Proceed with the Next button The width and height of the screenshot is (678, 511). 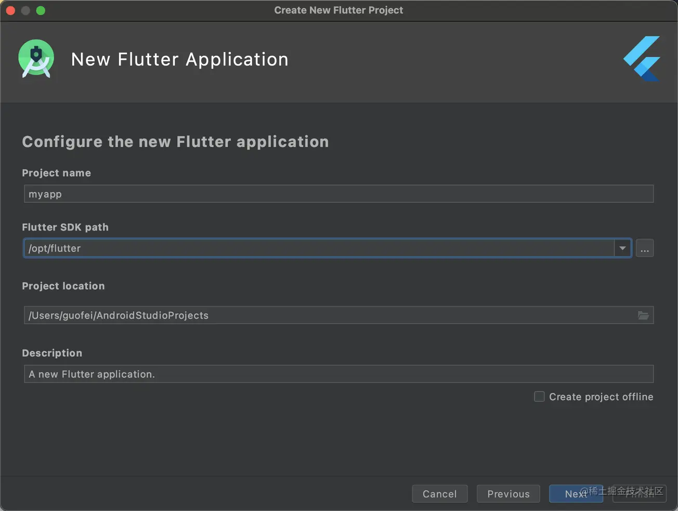pyautogui.click(x=576, y=494)
